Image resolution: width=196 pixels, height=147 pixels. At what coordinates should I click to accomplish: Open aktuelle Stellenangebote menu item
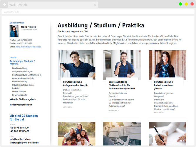pyautogui.click(x=23, y=99)
